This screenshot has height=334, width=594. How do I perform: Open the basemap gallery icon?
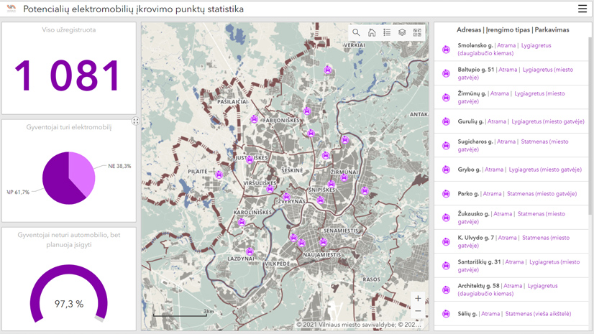(x=417, y=32)
